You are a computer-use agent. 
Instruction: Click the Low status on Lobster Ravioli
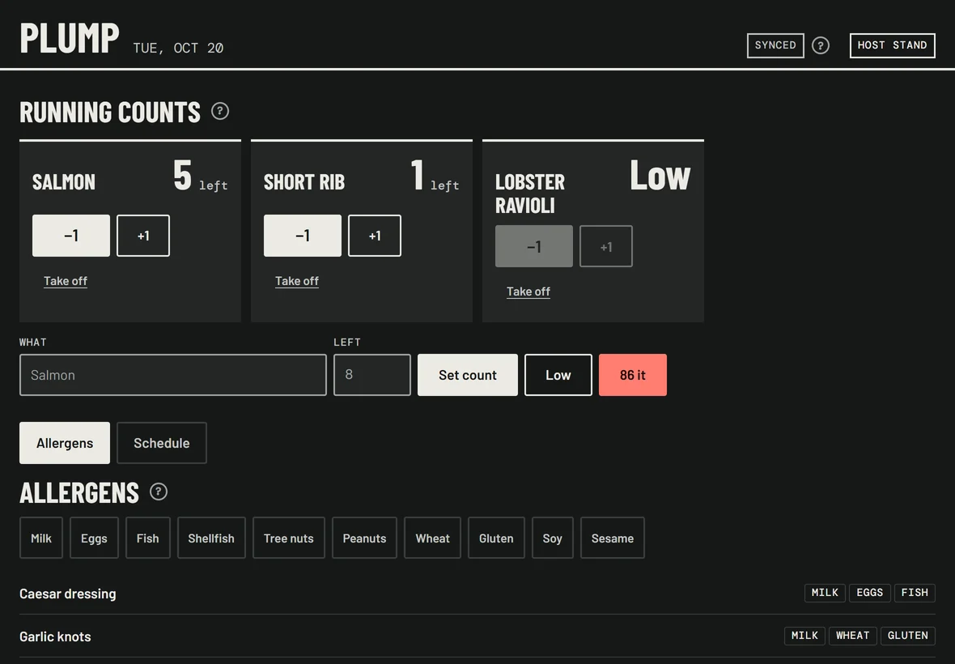point(660,176)
